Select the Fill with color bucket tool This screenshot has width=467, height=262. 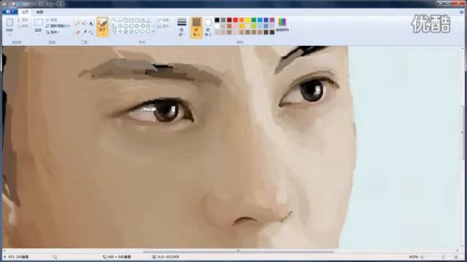[x=85, y=23]
